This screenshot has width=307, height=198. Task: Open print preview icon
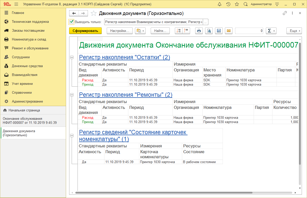(x=209, y=31)
